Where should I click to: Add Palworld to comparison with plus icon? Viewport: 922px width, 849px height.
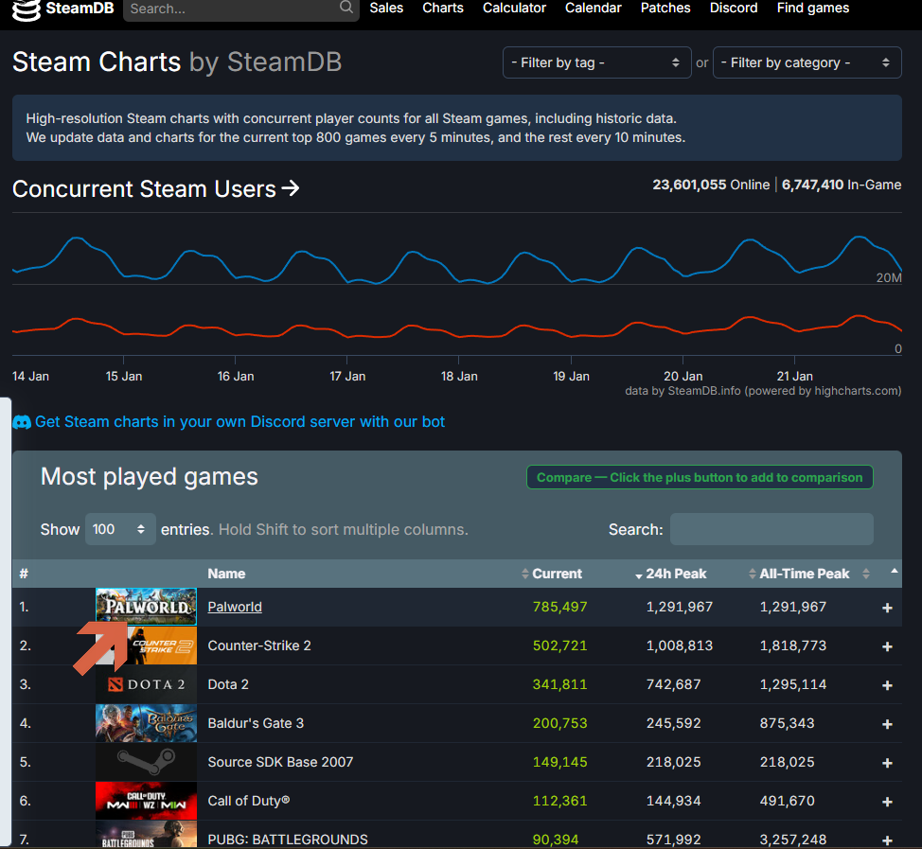click(887, 608)
